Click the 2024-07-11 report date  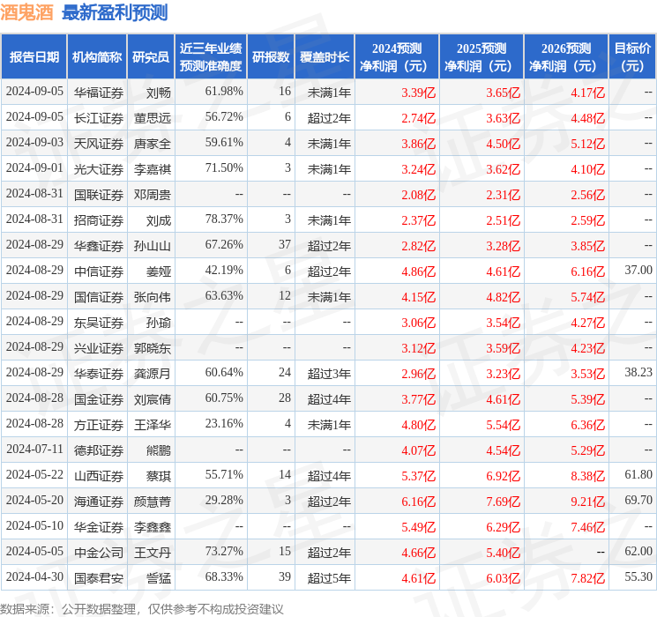pyautogui.click(x=34, y=449)
